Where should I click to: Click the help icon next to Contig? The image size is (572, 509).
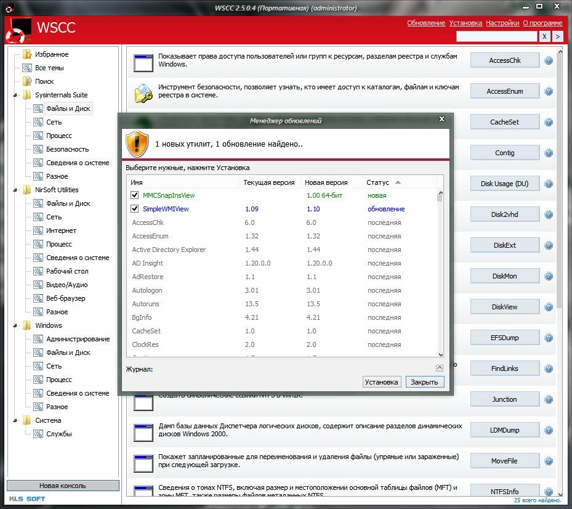click(x=548, y=153)
